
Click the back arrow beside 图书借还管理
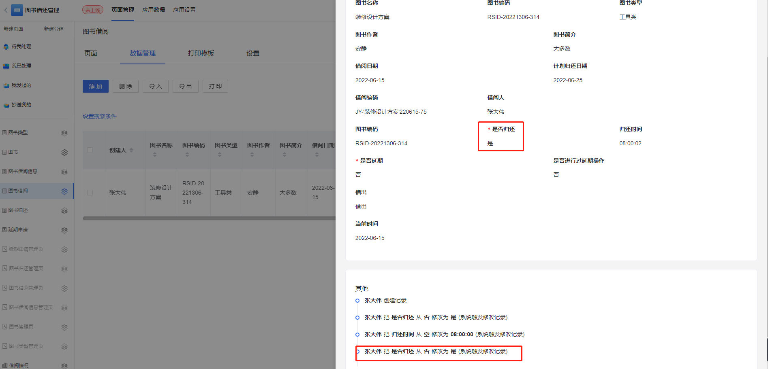click(x=6, y=10)
